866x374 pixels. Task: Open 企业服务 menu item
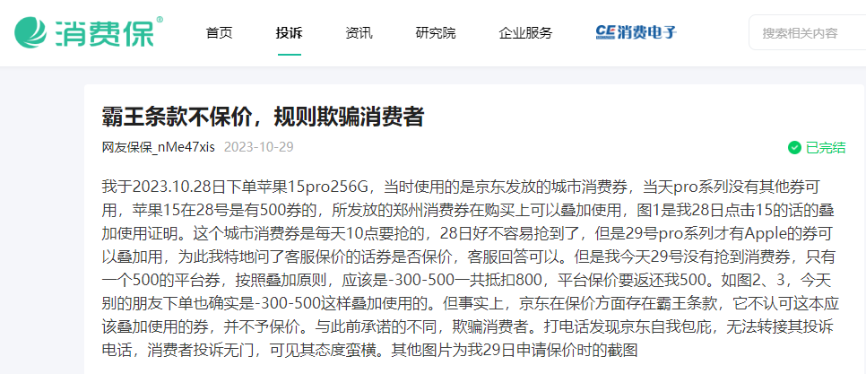pyautogui.click(x=525, y=32)
